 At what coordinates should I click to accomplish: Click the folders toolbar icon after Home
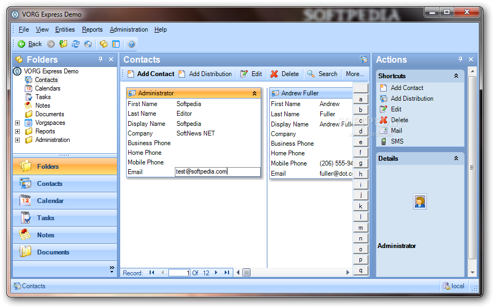click(104, 44)
